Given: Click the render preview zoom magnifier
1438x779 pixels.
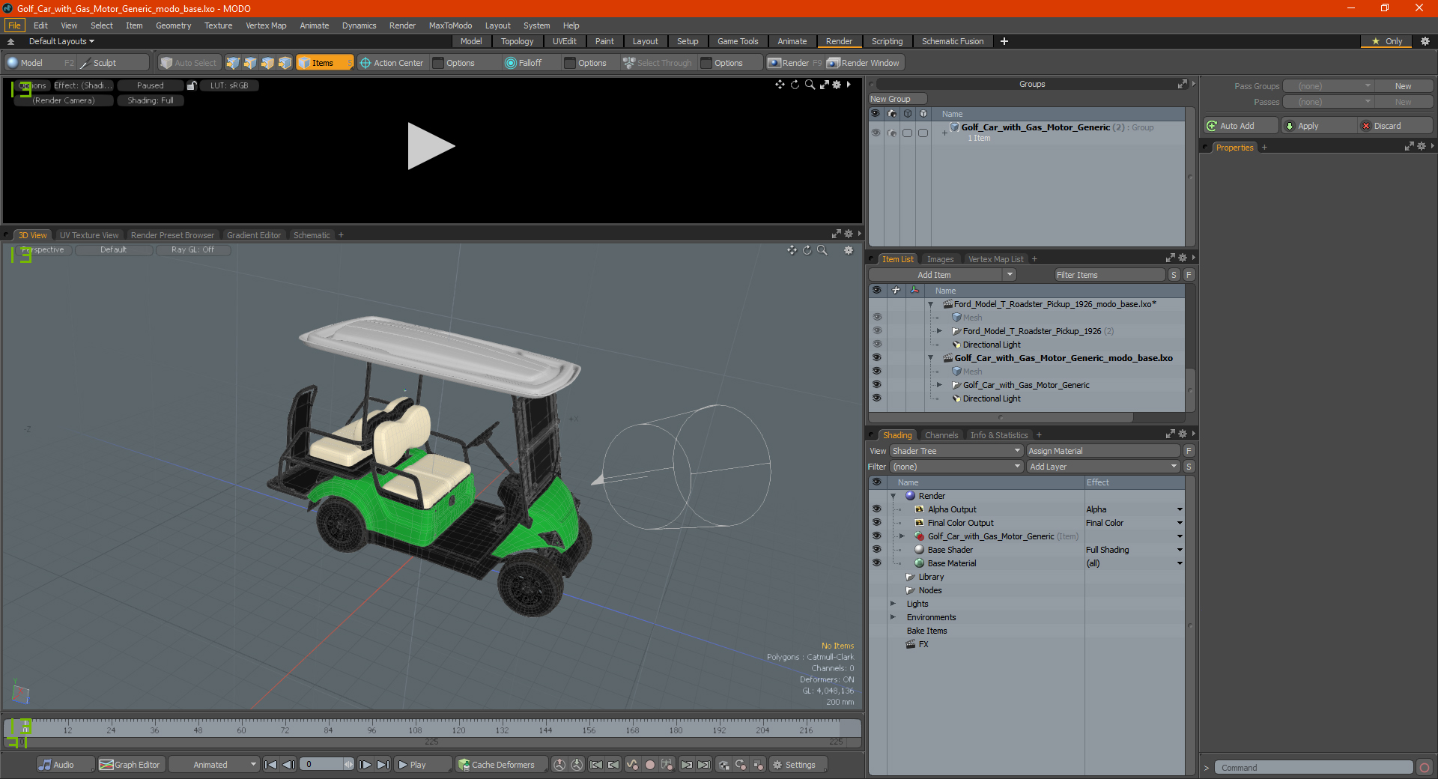Looking at the screenshot, I should click(x=810, y=85).
